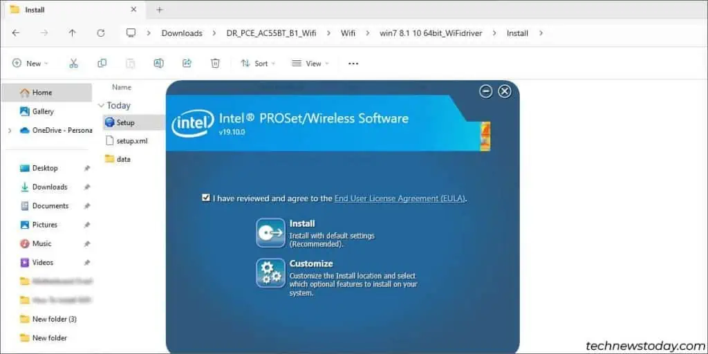
Task: Refresh the Install folder view
Action: (101, 33)
